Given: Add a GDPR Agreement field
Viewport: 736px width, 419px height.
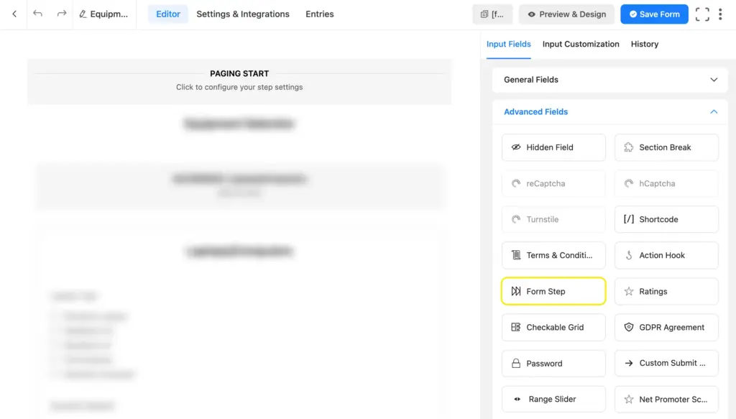Looking at the screenshot, I should pyautogui.click(x=666, y=327).
